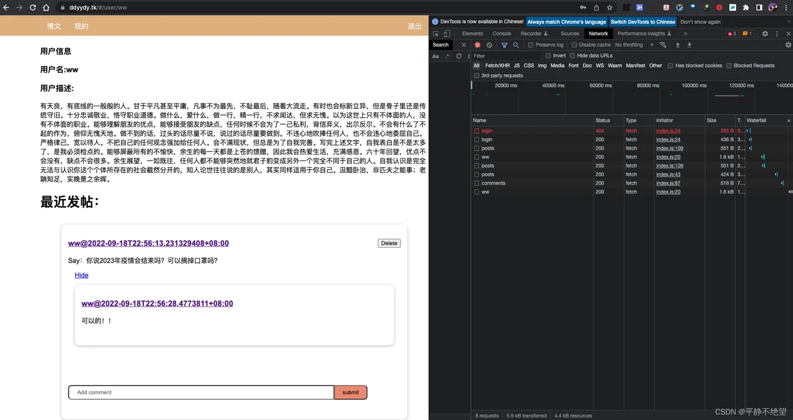Screen dimensions: 793x420
Task: Enable the Preserve log checkbox
Action: coord(531,45)
